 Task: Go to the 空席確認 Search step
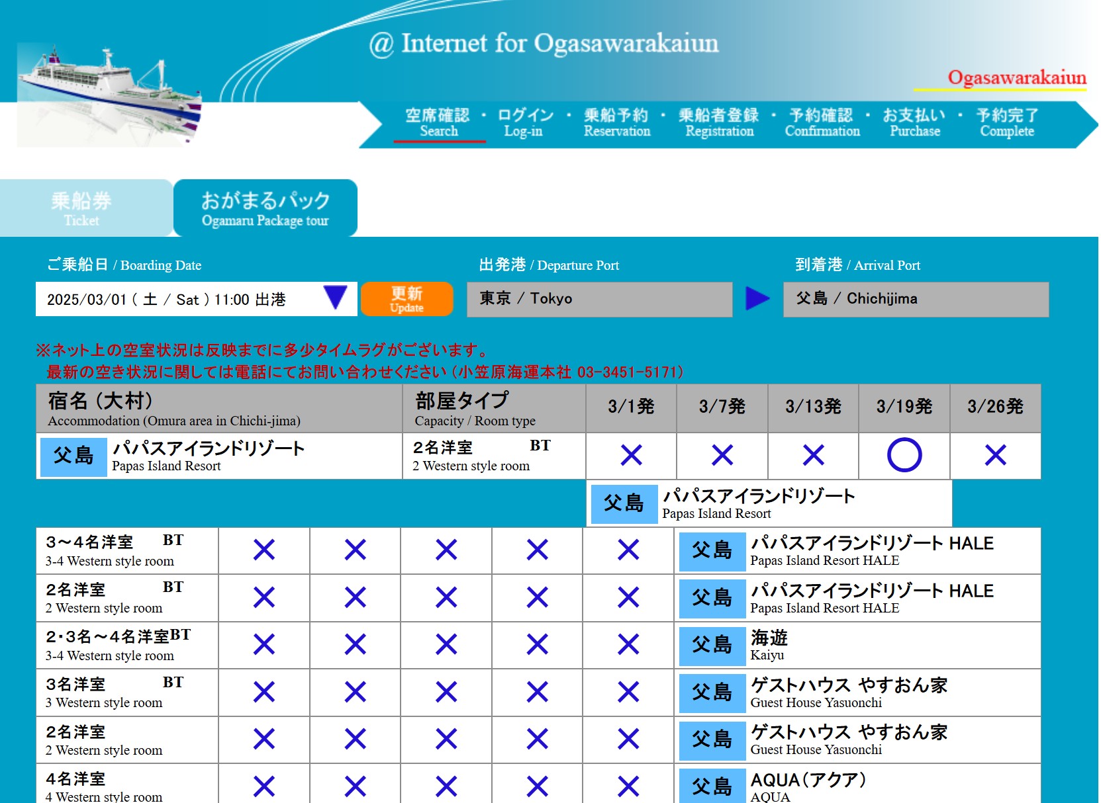pyautogui.click(x=438, y=123)
